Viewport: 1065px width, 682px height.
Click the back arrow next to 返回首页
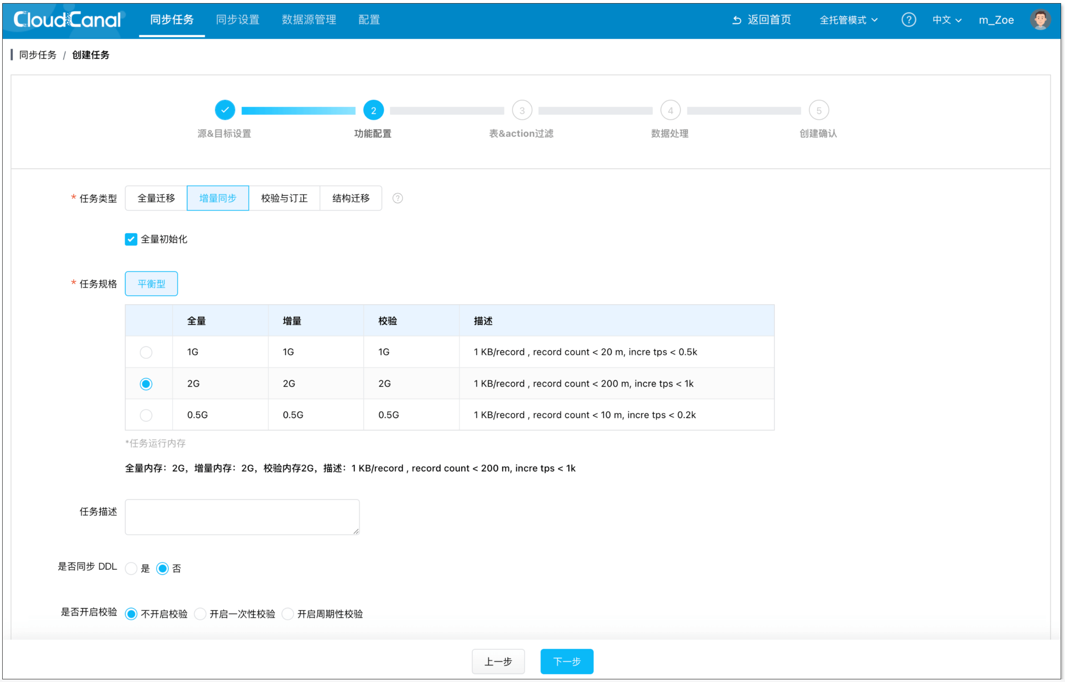pyautogui.click(x=737, y=20)
